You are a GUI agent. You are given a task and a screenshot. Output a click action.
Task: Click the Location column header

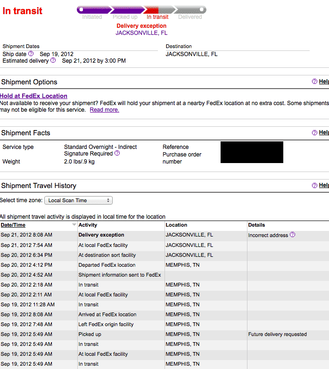click(x=176, y=225)
